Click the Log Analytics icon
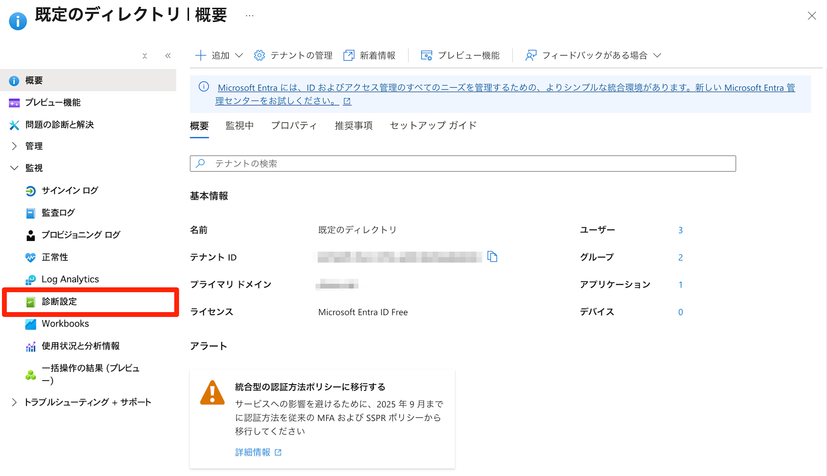The image size is (827, 476). [31, 280]
